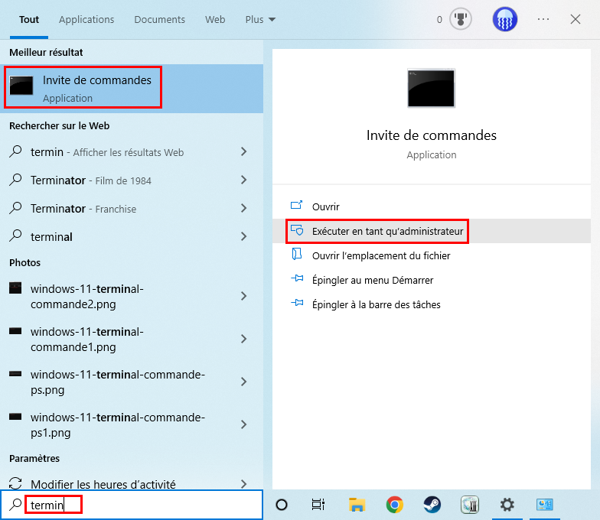
Task: Launch Google Chrome from the taskbar
Action: tap(395, 505)
